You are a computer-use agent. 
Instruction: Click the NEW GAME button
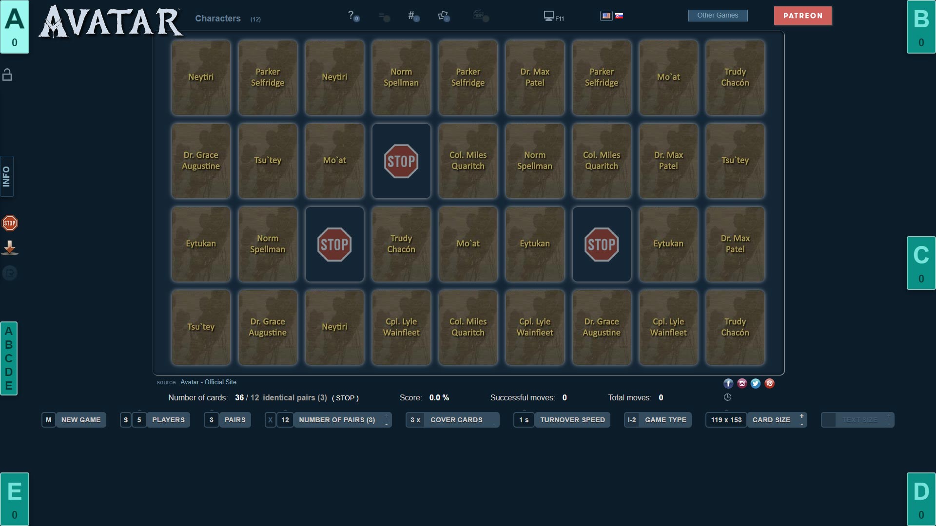[x=80, y=420]
